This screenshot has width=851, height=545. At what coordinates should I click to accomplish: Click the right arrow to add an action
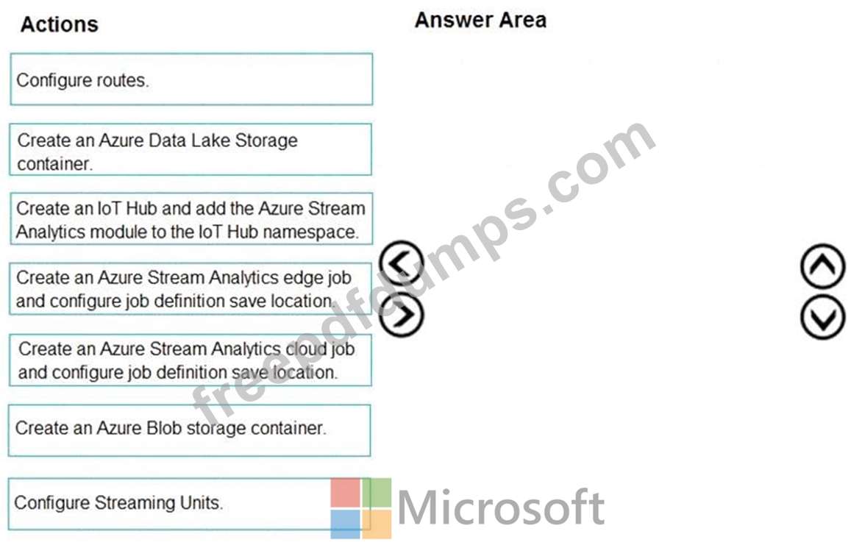(x=402, y=315)
